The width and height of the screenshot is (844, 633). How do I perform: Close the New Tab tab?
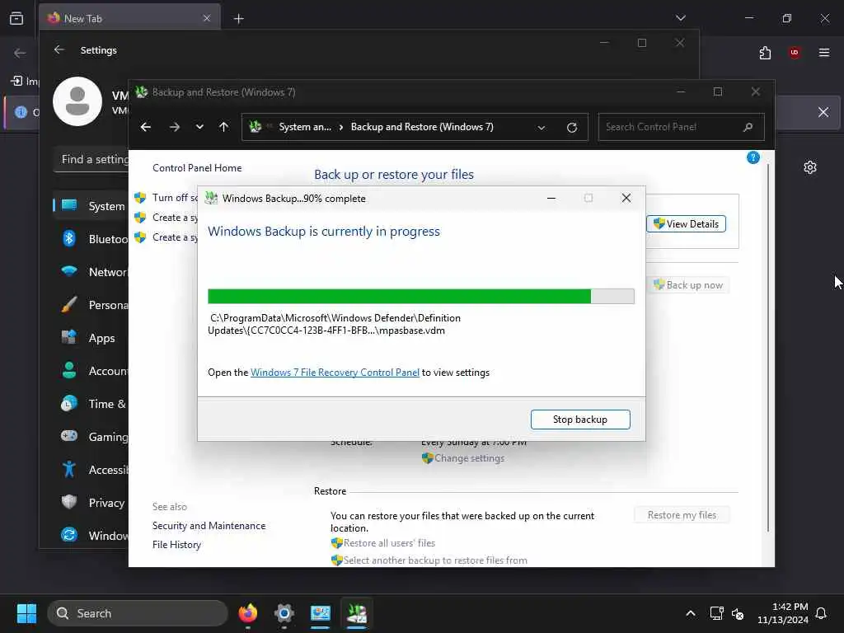coord(207,18)
